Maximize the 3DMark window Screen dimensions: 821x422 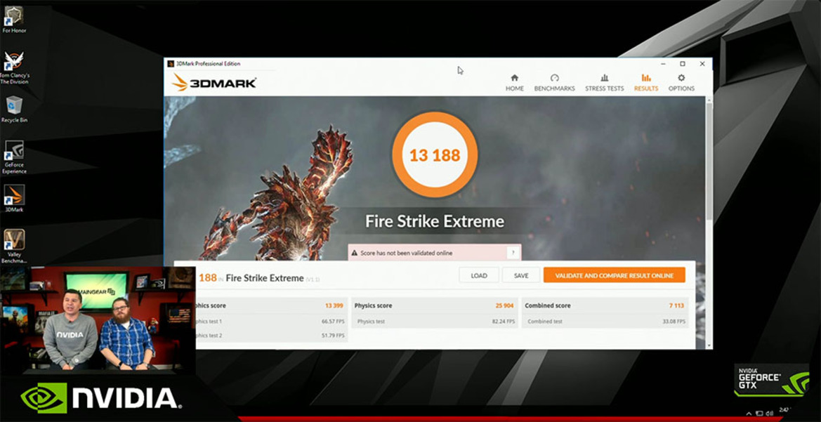click(682, 64)
